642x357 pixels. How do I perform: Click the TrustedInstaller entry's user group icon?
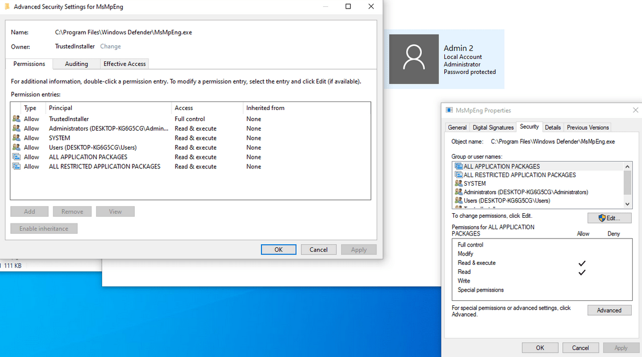tap(17, 119)
